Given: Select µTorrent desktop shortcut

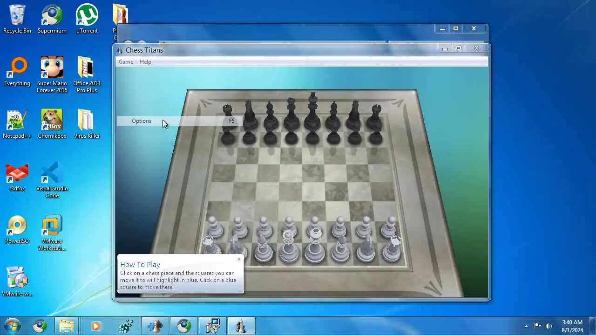Looking at the screenshot, I should [x=87, y=19].
